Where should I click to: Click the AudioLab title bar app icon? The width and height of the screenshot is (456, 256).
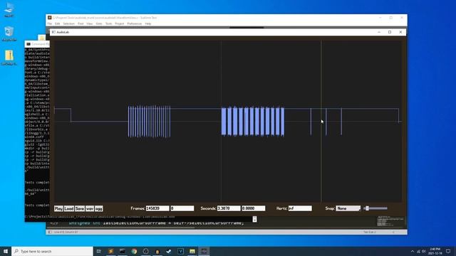[53, 32]
